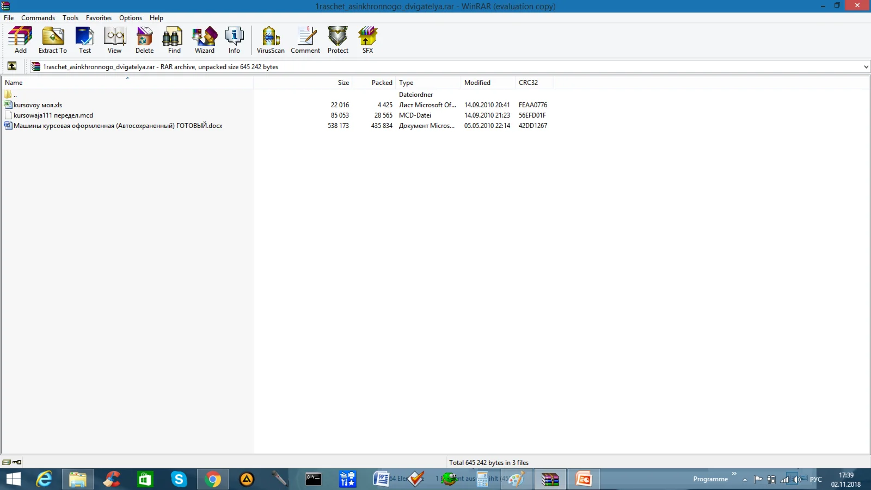Select the Машины курсовая ГОТОВЫЙ.docx file

[x=113, y=126]
